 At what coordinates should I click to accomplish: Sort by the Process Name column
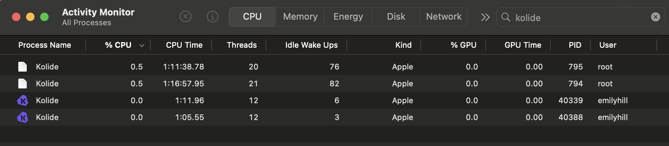click(45, 45)
